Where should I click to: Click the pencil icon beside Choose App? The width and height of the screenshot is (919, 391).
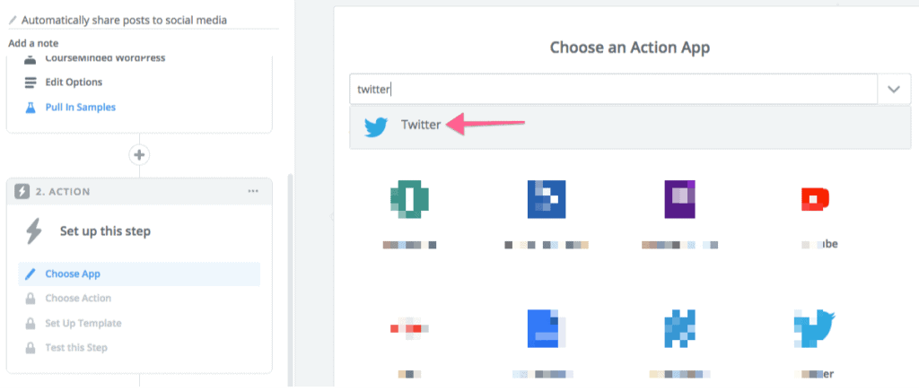tap(31, 274)
